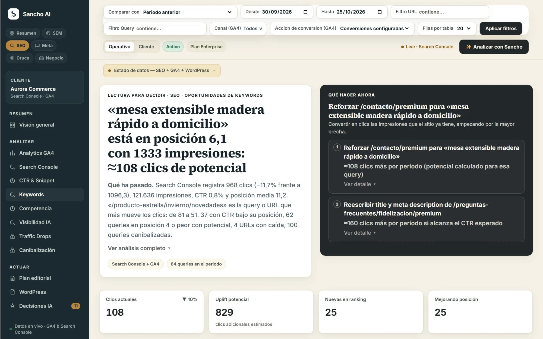This screenshot has width=543, height=339.
Task: Click Analytics GA4 bar chart icon
Action: (x=12, y=153)
